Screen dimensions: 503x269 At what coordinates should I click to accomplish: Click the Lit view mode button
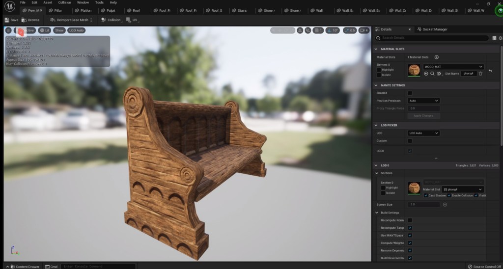(45, 30)
